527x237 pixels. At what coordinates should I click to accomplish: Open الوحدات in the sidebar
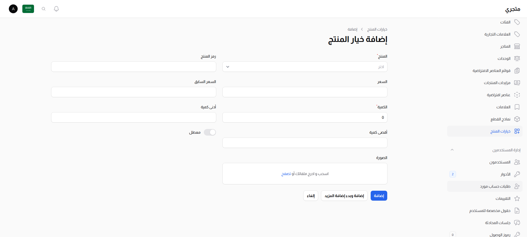(x=485, y=58)
